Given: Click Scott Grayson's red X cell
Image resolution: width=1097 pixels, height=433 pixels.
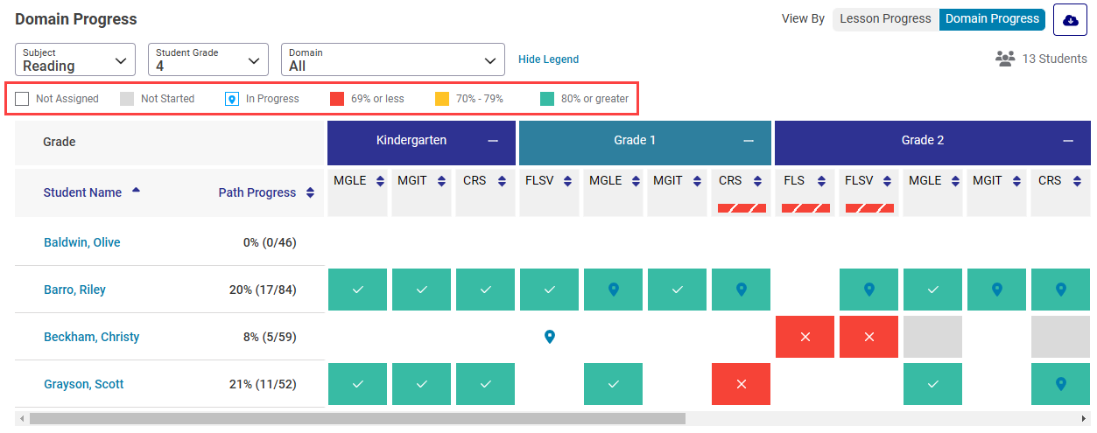Looking at the screenshot, I should [x=741, y=384].
